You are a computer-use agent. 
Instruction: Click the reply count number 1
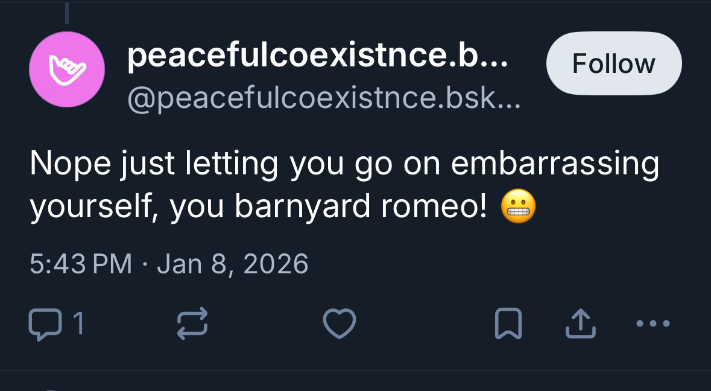[78, 324]
